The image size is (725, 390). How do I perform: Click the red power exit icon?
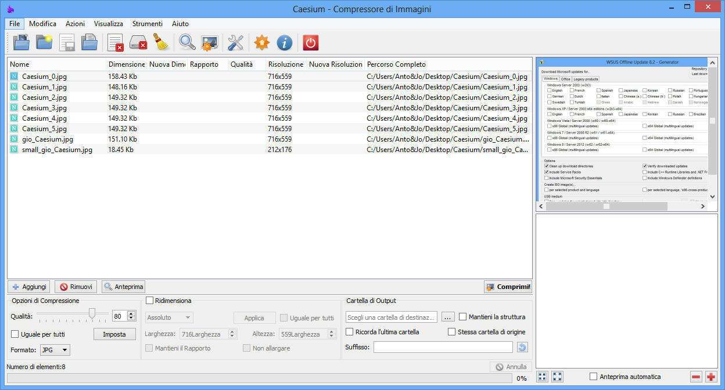311,42
